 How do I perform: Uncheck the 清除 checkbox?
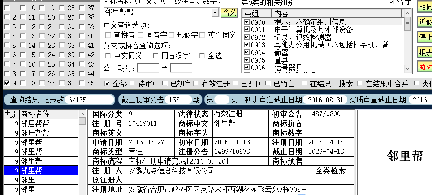click(x=391, y=2)
